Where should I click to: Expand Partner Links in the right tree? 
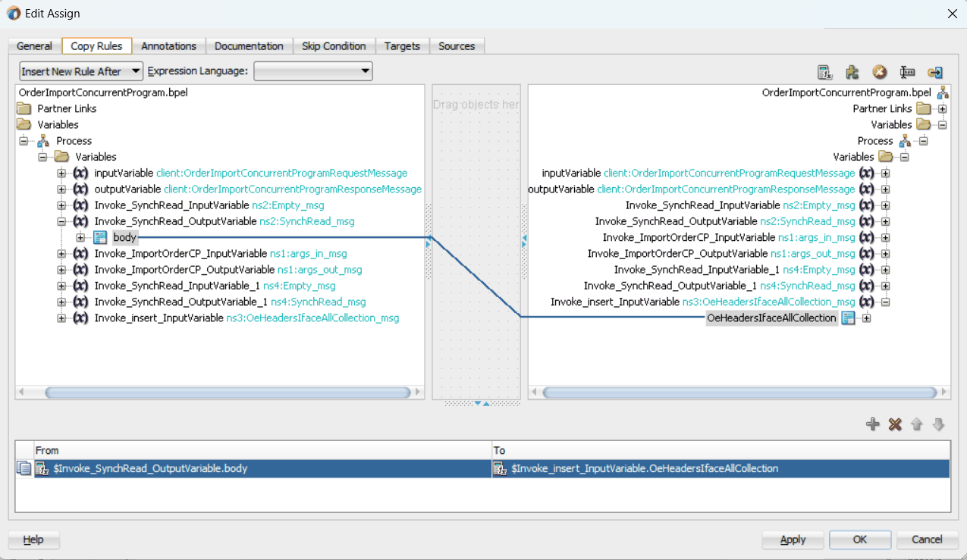pyautogui.click(x=943, y=108)
